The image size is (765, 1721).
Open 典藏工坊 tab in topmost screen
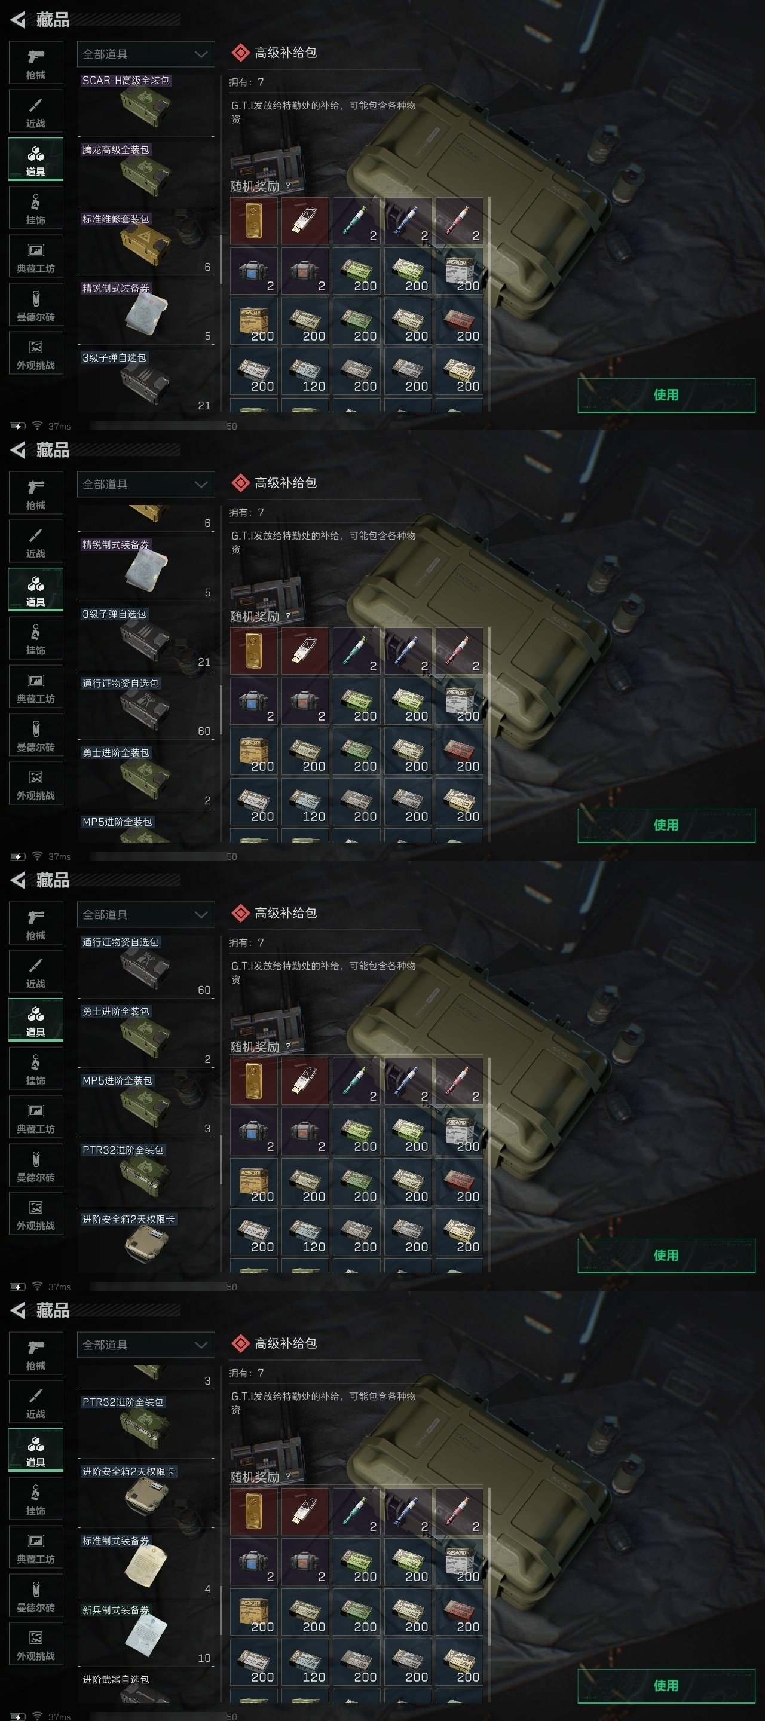(x=36, y=256)
